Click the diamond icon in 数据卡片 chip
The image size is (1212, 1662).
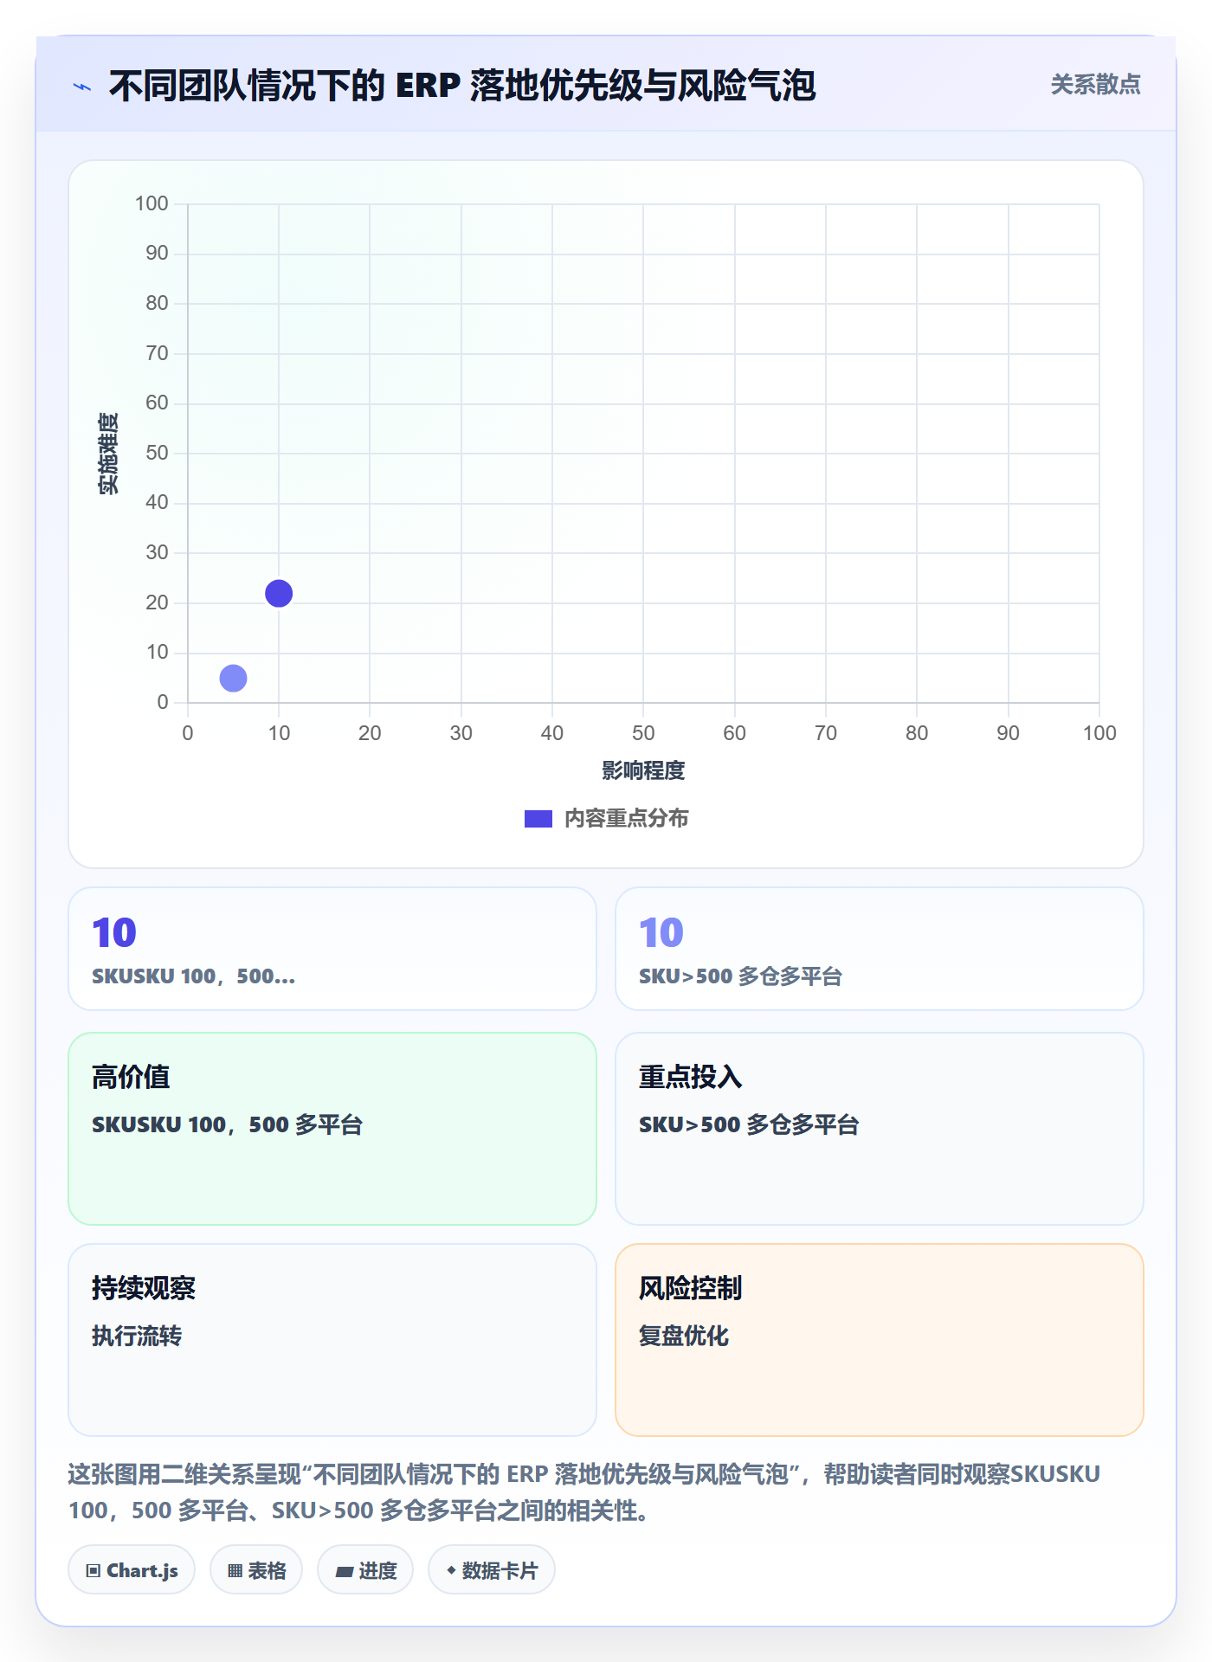(x=451, y=1570)
